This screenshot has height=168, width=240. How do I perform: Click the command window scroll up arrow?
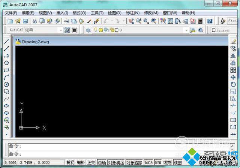(232, 145)
